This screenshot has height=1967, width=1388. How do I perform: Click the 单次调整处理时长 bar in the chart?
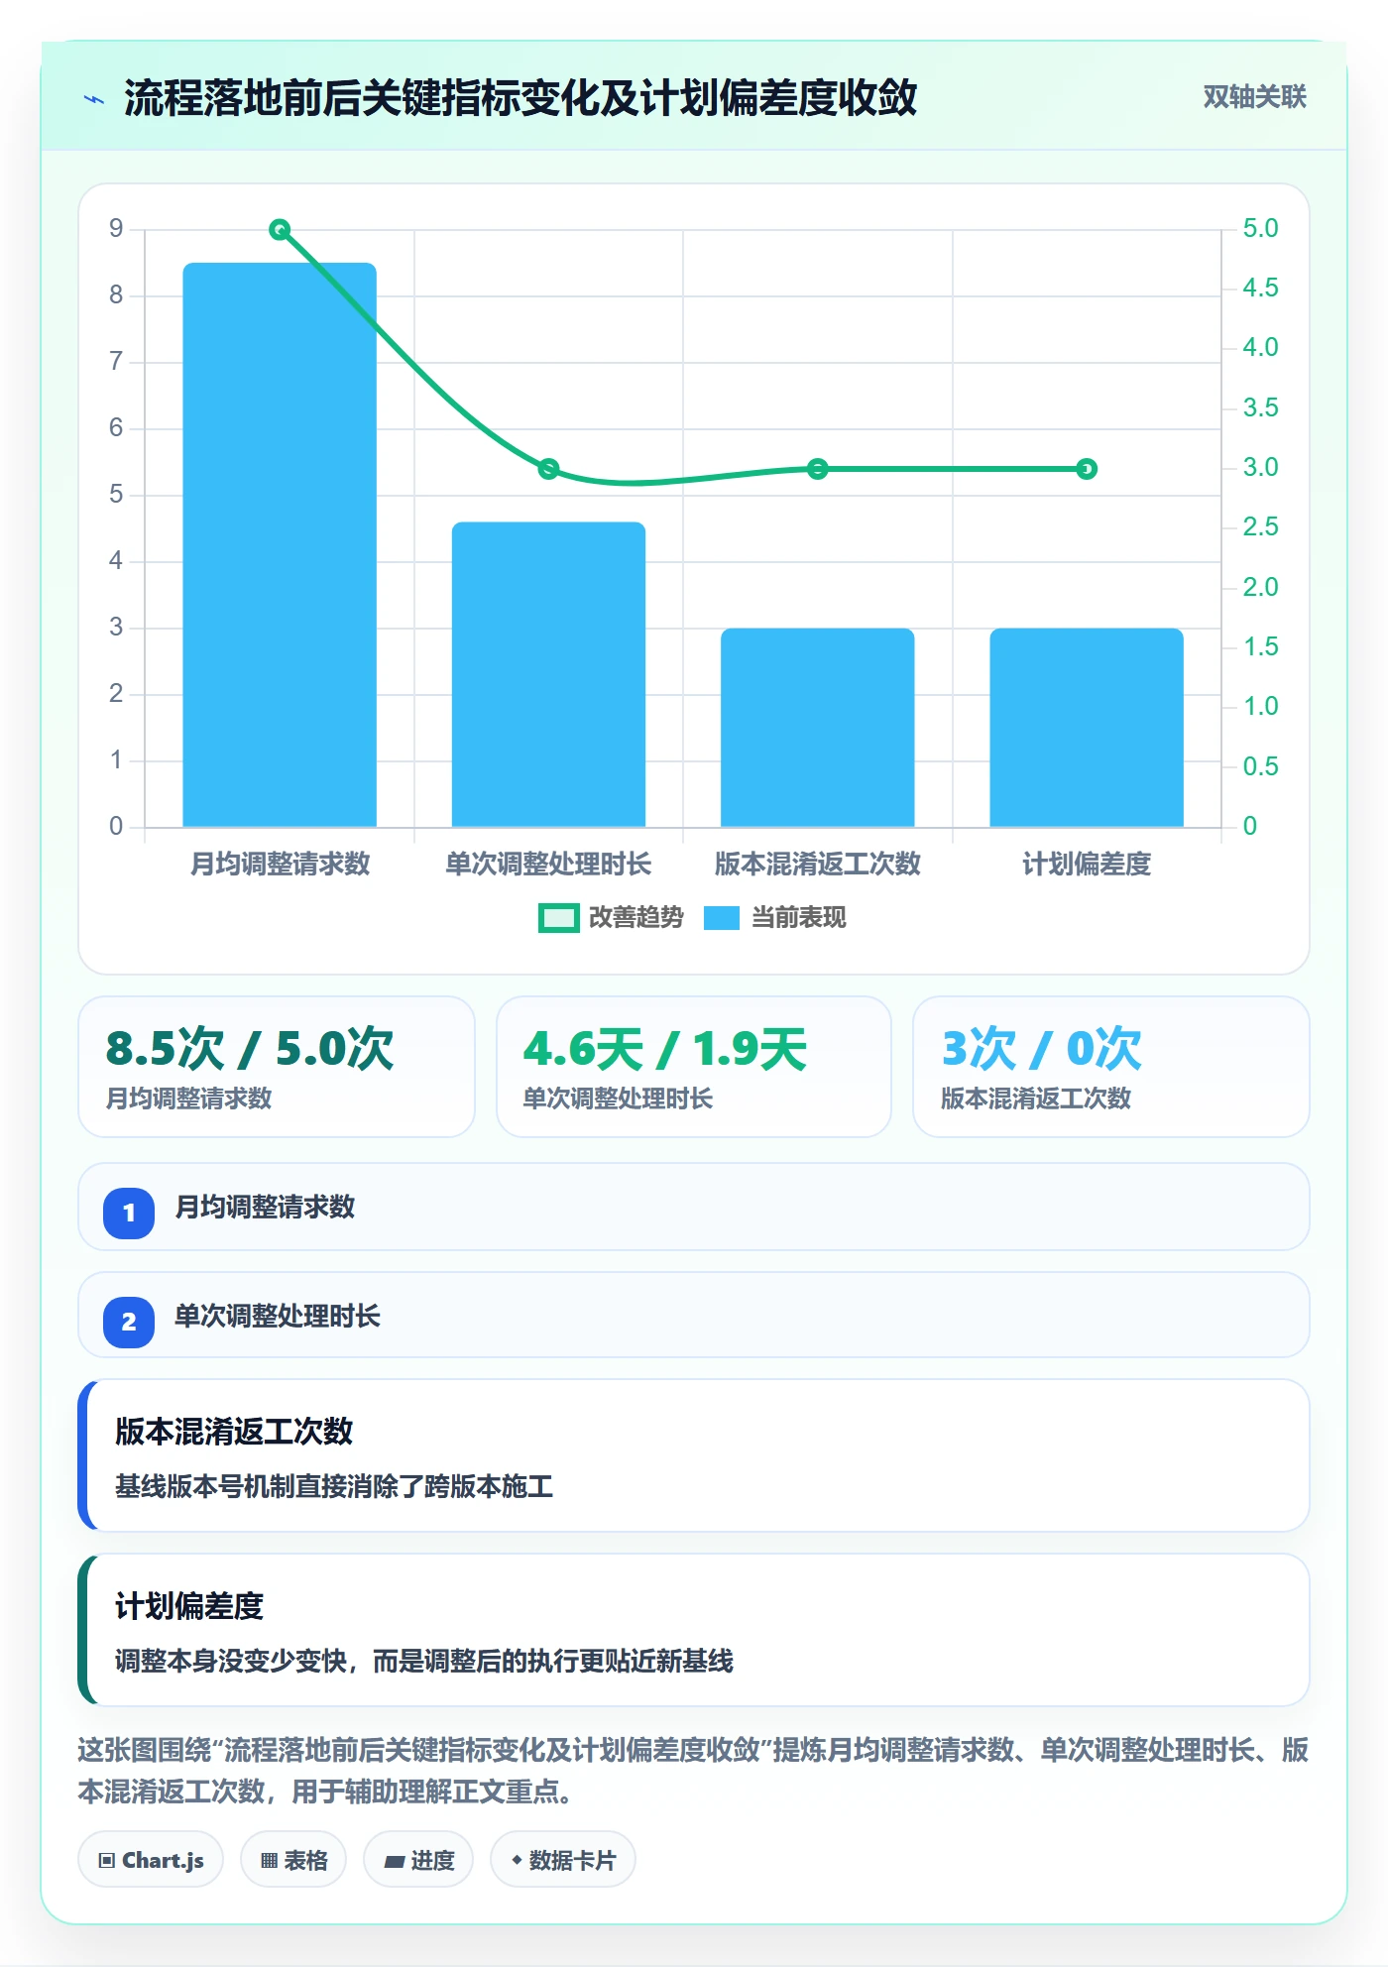(548, 674)
